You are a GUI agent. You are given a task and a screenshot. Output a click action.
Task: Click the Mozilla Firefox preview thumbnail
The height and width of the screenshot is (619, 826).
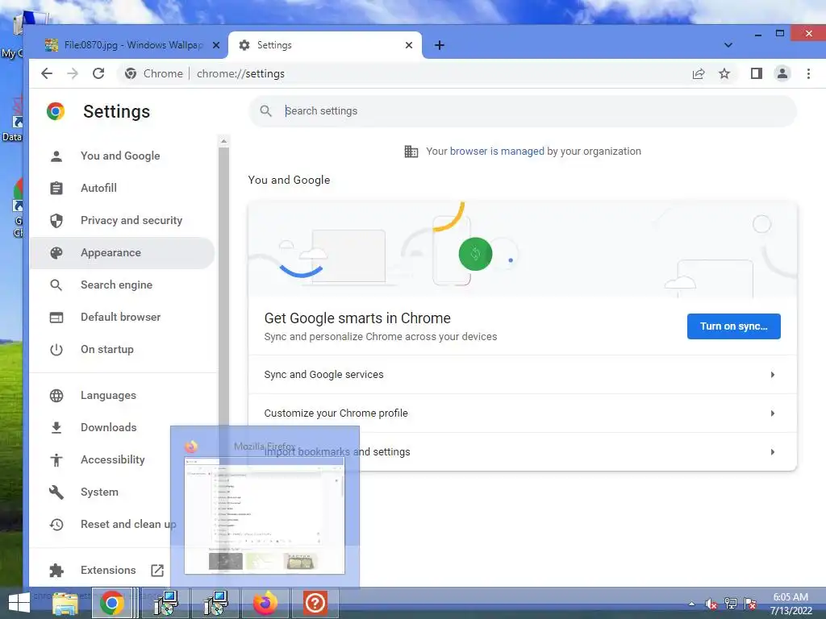coord(265,516)
